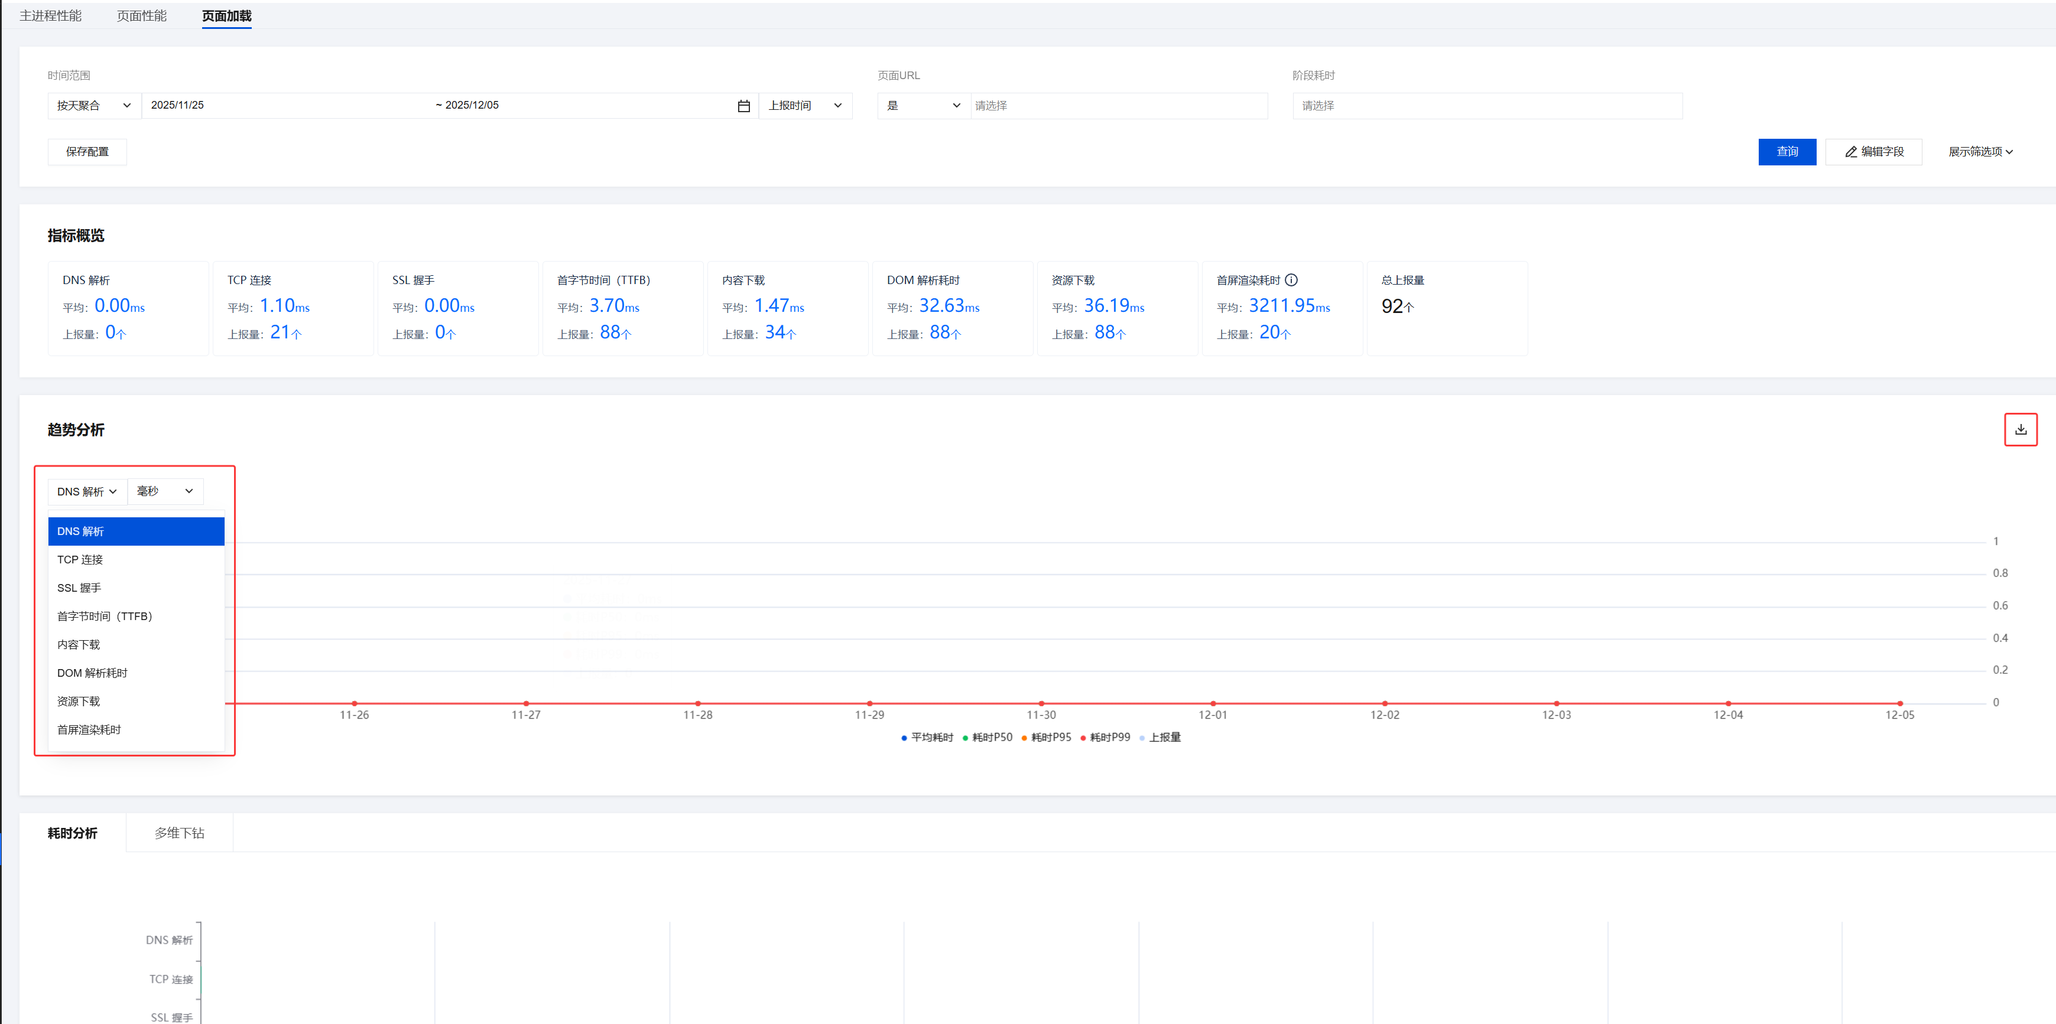Click the 保存配置 button
2056x1024 pixels.
[x=87, y=152]
